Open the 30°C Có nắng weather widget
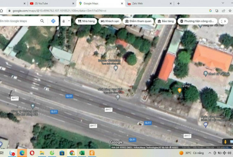Viewport: 233px width, 157px height. (x=191, y=153)
